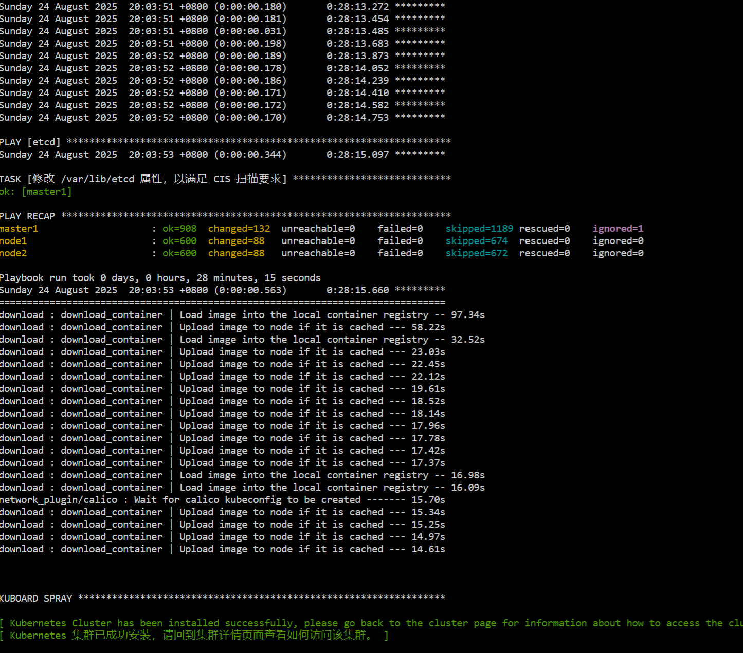Click the skipped=1189 value
The width and height of the screenshot is (743, 653).
pos(479,229)
